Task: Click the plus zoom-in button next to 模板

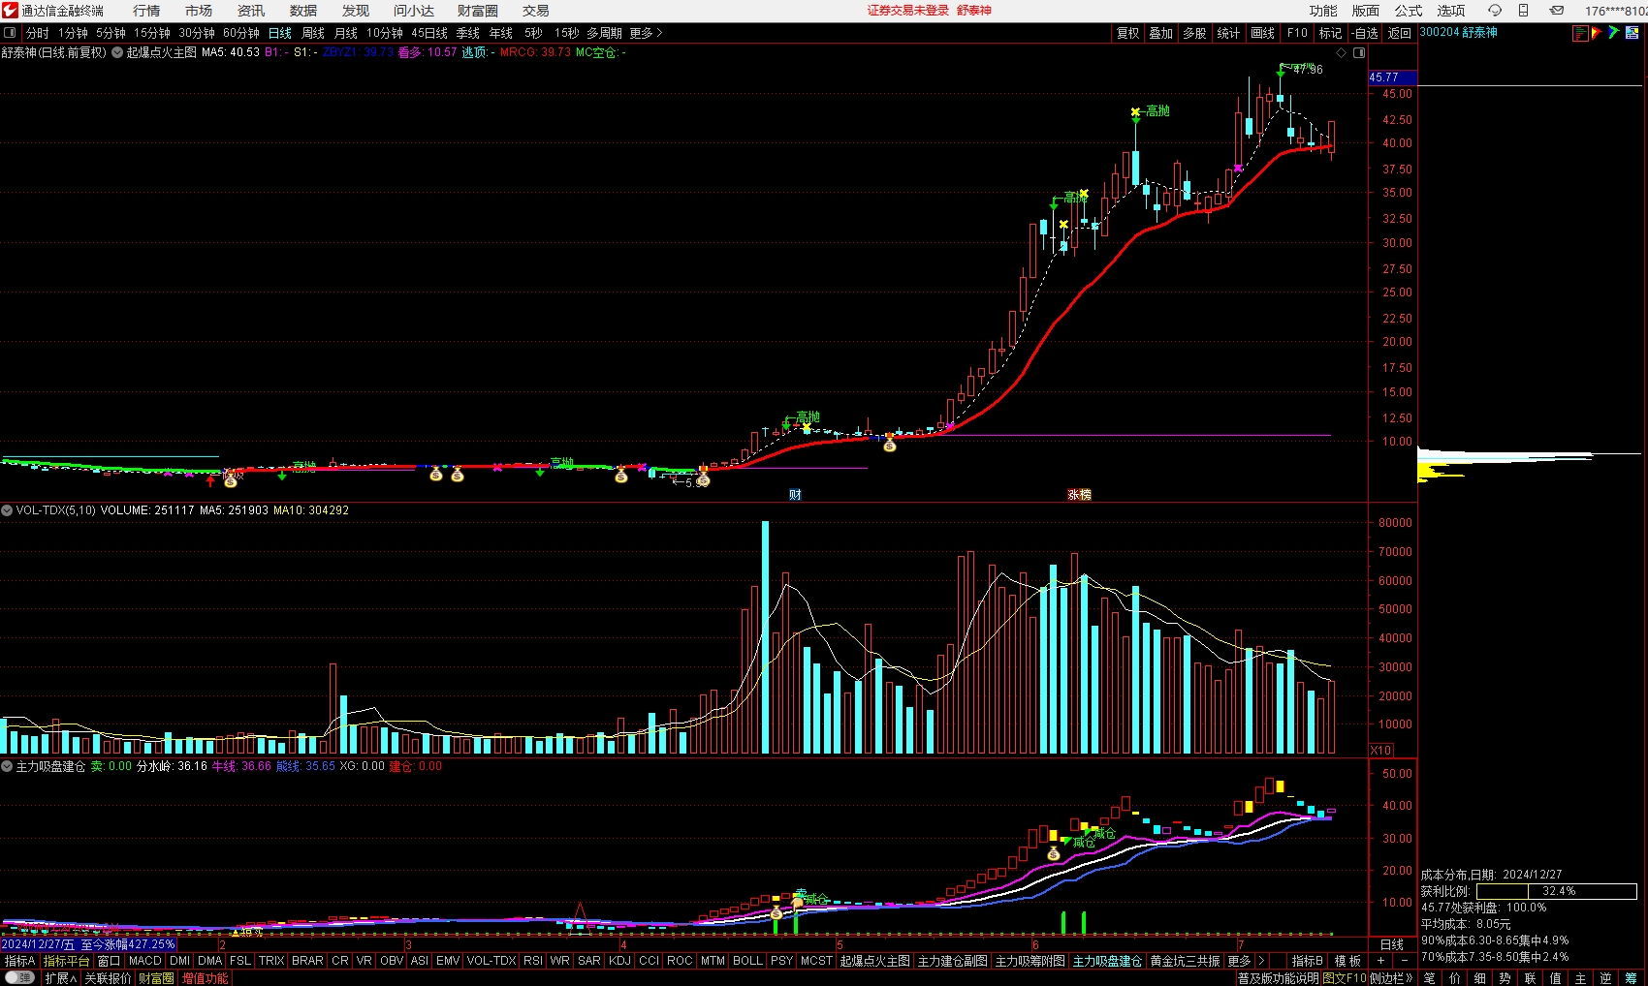Action: pyautogui.click(x=1379, y=961)
